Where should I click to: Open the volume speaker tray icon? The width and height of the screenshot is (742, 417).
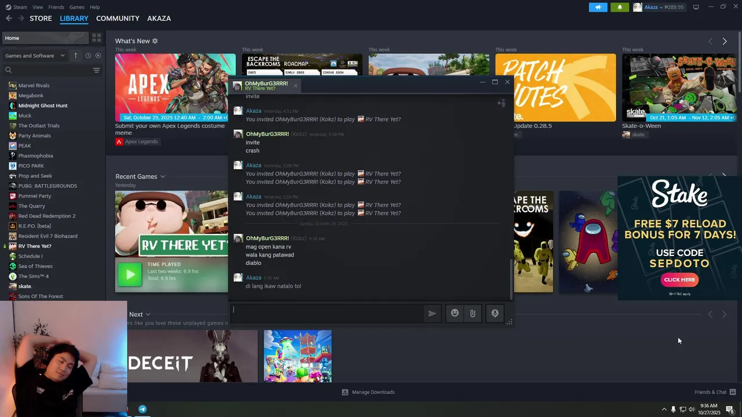pyautogui.click(x=692, y=409)
